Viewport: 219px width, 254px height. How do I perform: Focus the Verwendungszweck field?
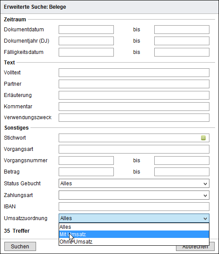134,117
